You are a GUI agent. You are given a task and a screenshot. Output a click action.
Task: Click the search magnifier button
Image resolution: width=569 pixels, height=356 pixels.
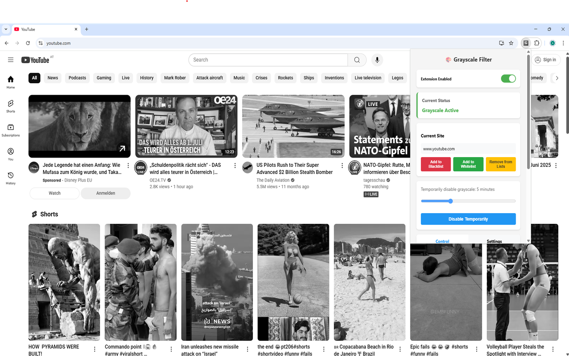pyautogui.click(x=357, y=60)
